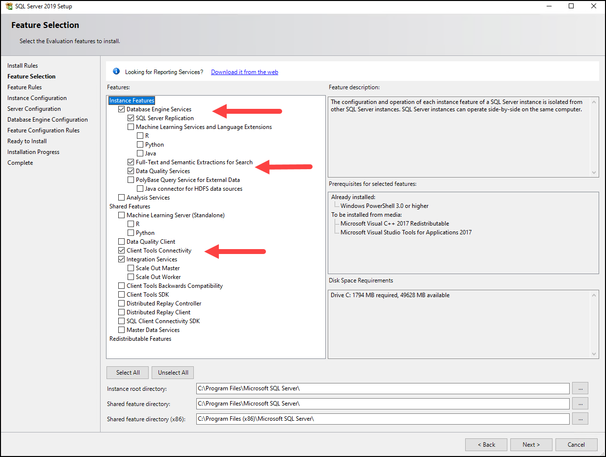Select Ready to Install step in sidebar
Image resolution: width=606 pixels, height=457 pixels.
[27, 141]
